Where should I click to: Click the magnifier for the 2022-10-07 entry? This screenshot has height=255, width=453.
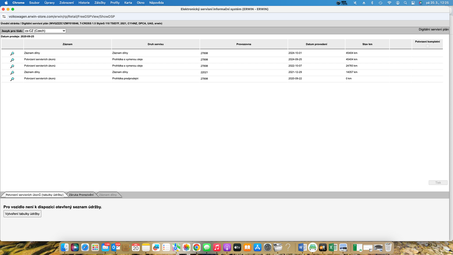point(12,66)
